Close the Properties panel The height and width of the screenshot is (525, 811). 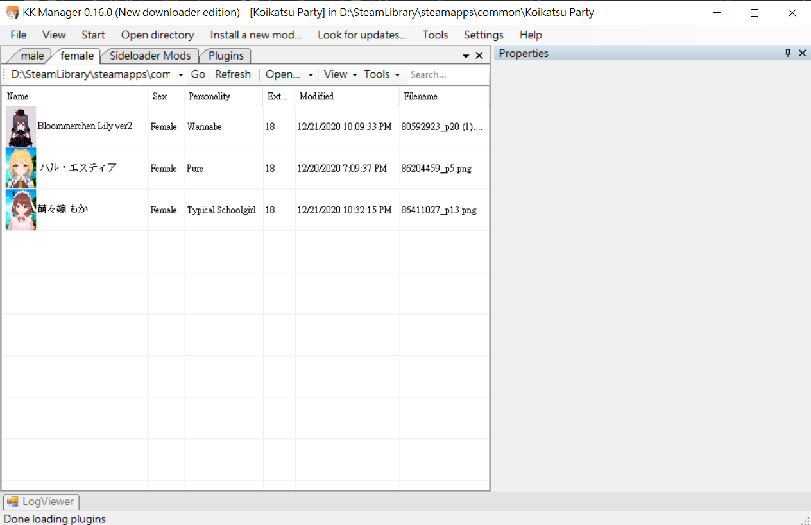[802, 53]
